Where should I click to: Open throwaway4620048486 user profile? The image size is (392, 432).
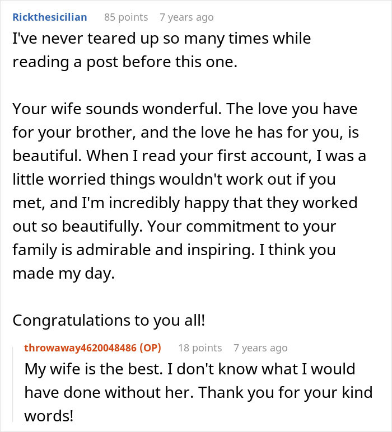pos(80,348)
